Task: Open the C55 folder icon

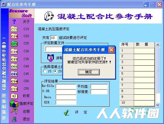Action: click(x=14, y=89)
